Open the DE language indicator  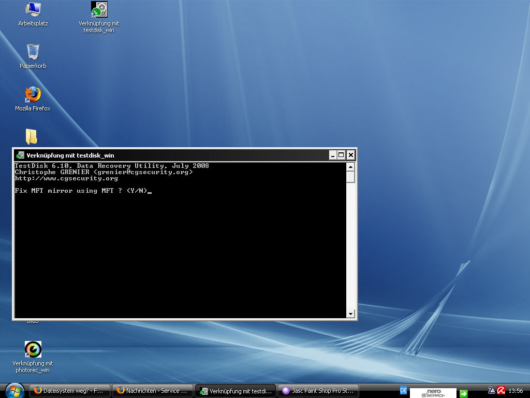pyautogui.click(x=403, y=390)
